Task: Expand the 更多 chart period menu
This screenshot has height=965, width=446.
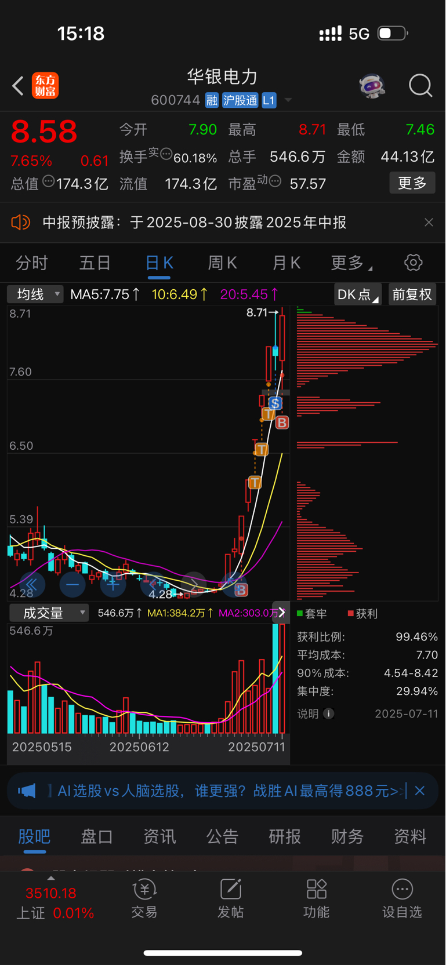Action: tap(351, 263)
